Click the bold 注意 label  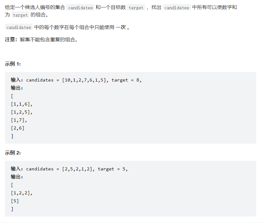[11, 40]
